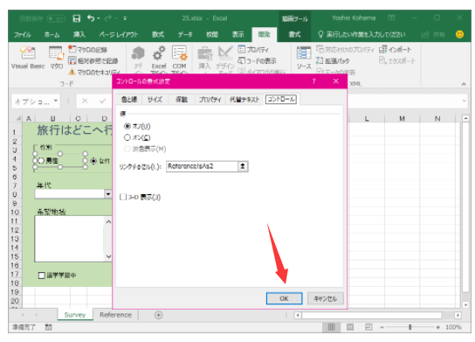Click column M header

point(402,119)
